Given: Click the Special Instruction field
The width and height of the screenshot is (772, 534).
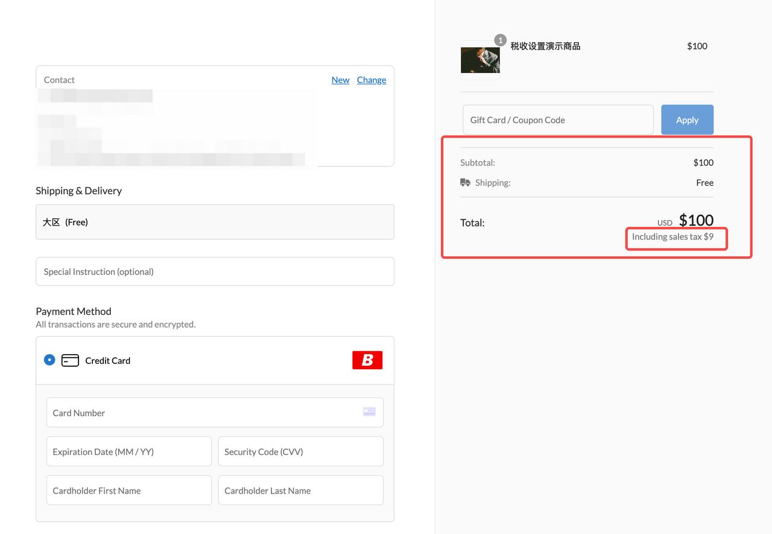Looking at the screenshot, I should pos(215,272).
